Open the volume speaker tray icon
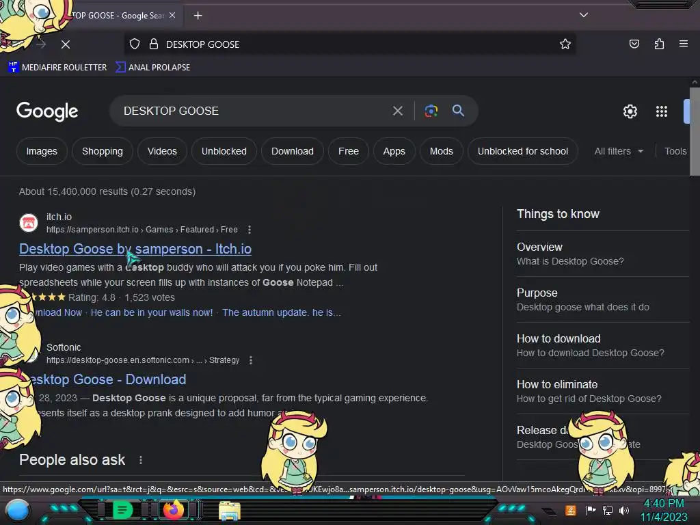 (624, 510)
